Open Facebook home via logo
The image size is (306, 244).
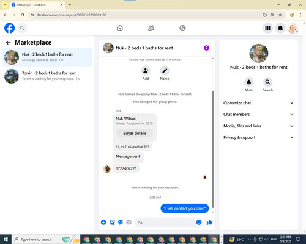click(x=9, y=28)
